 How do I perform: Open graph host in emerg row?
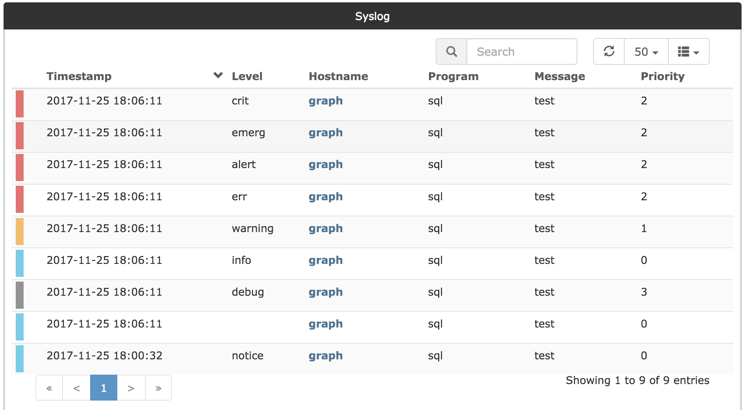(326, 133)
